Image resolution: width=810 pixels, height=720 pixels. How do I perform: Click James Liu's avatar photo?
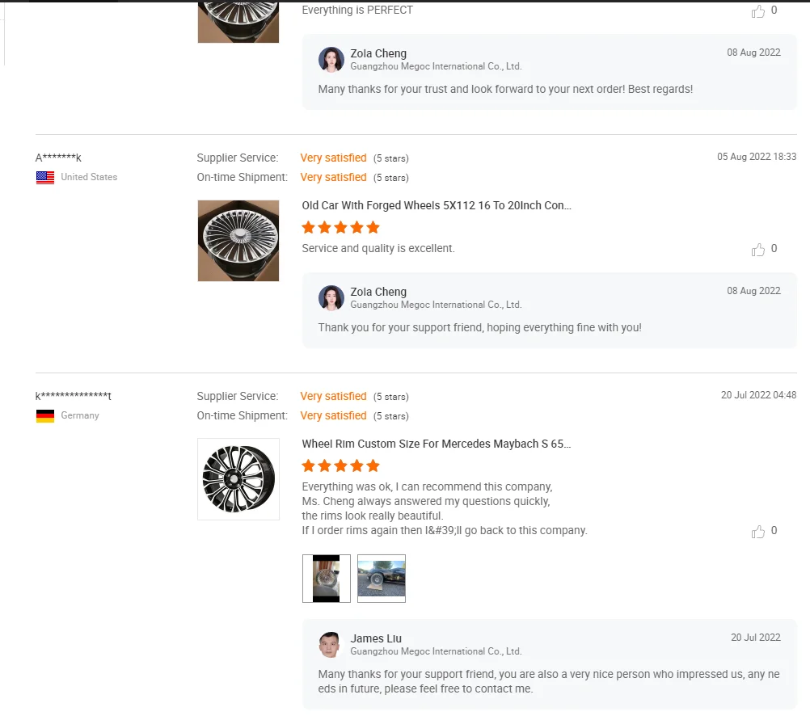331,645
